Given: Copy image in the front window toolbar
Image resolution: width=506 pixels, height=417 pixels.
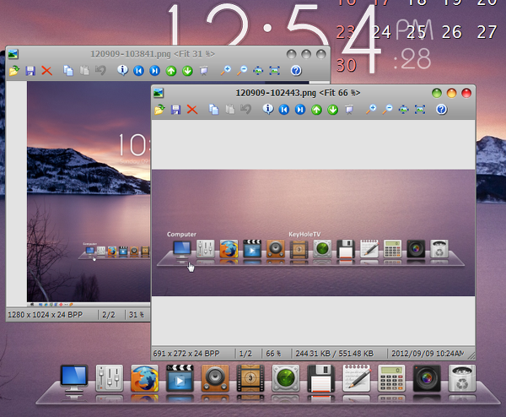Looking at the screenshot, I should point(213,109).
